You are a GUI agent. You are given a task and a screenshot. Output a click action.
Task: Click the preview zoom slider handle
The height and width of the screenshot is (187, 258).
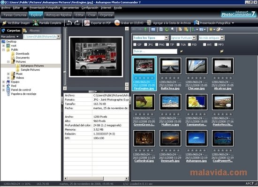[65, 72]
